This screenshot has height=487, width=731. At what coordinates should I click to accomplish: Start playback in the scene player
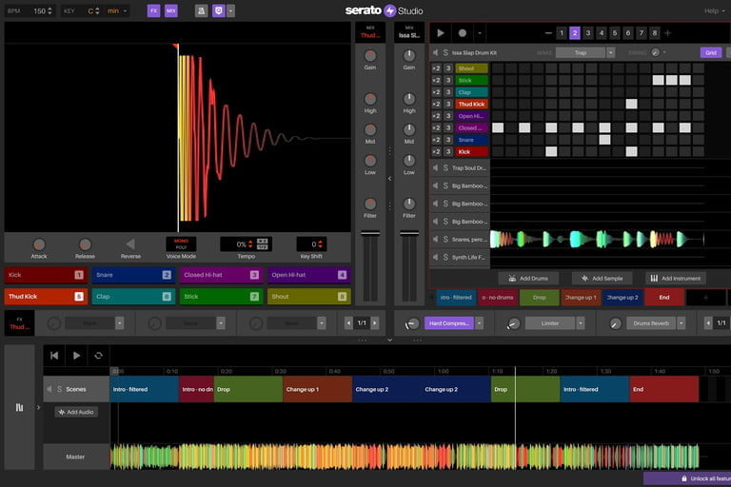(441, 33)
